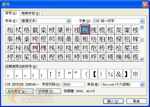150x107 pixels.
Task: Pick the colon in recently used symbols
Action: 43,74
